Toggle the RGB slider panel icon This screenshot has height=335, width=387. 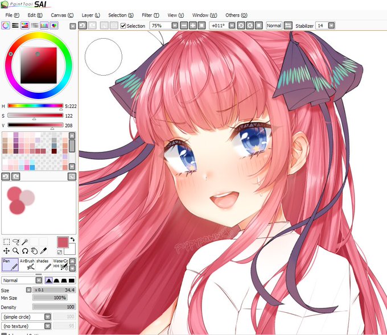pyautogui.click(x=15, y=26)
